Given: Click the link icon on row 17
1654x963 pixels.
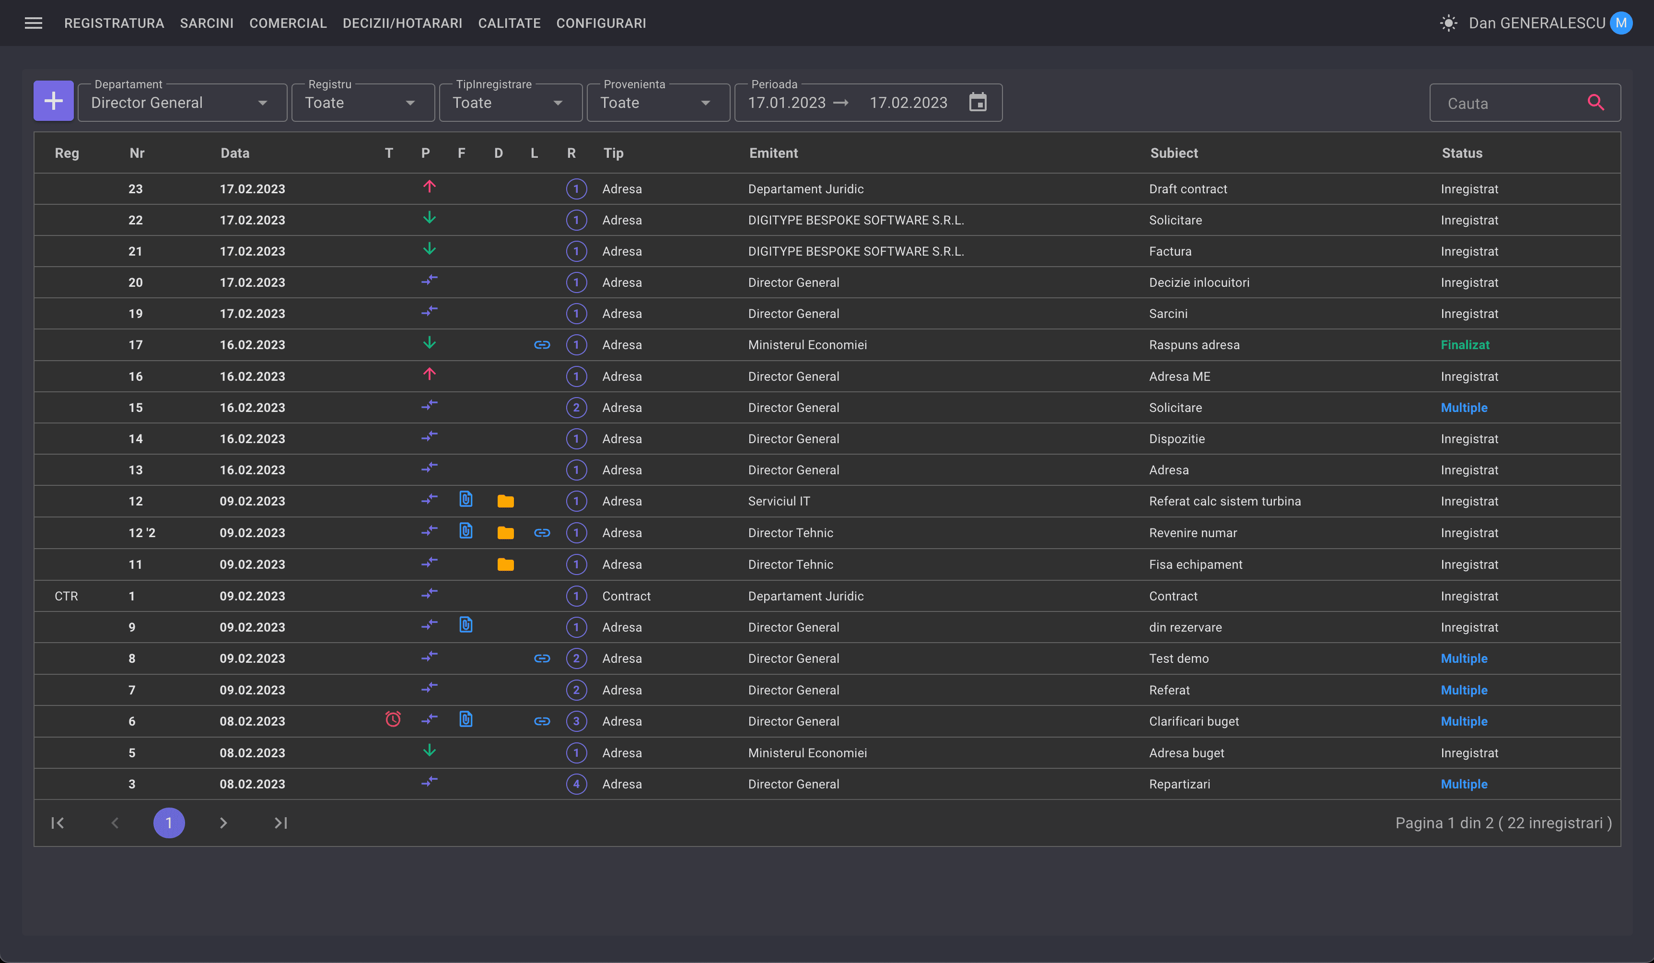Looking at the screenshot, I should (541, 345).
